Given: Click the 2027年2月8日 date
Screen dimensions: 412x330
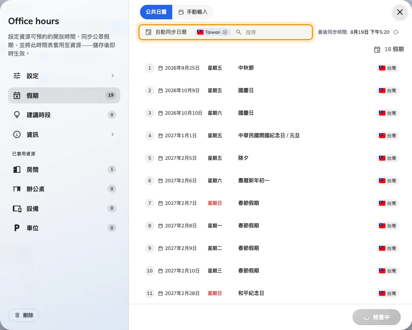Looking at the screenshot, I should (181, 226).
